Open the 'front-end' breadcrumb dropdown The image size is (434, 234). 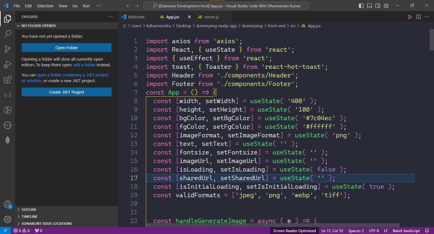(x=276, y=26)
